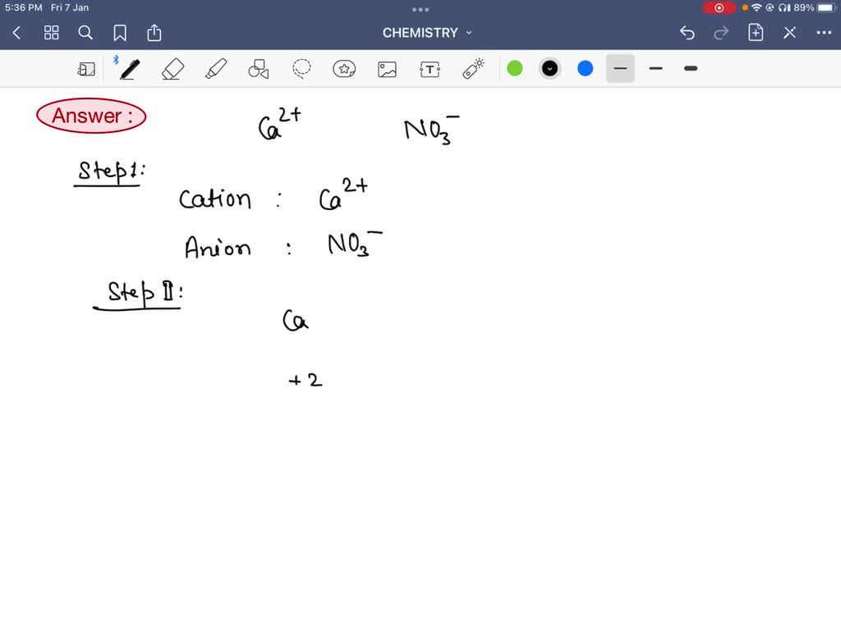Viewport: 841px width, 630px height.
Task: Toggle the Bluetooth pen connection indicator
Action: click(x=117, y=59)
